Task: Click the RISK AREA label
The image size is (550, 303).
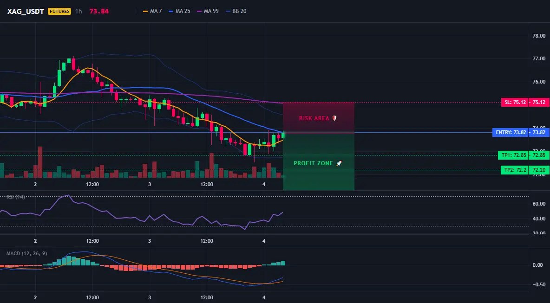Action: coord(314,118)
